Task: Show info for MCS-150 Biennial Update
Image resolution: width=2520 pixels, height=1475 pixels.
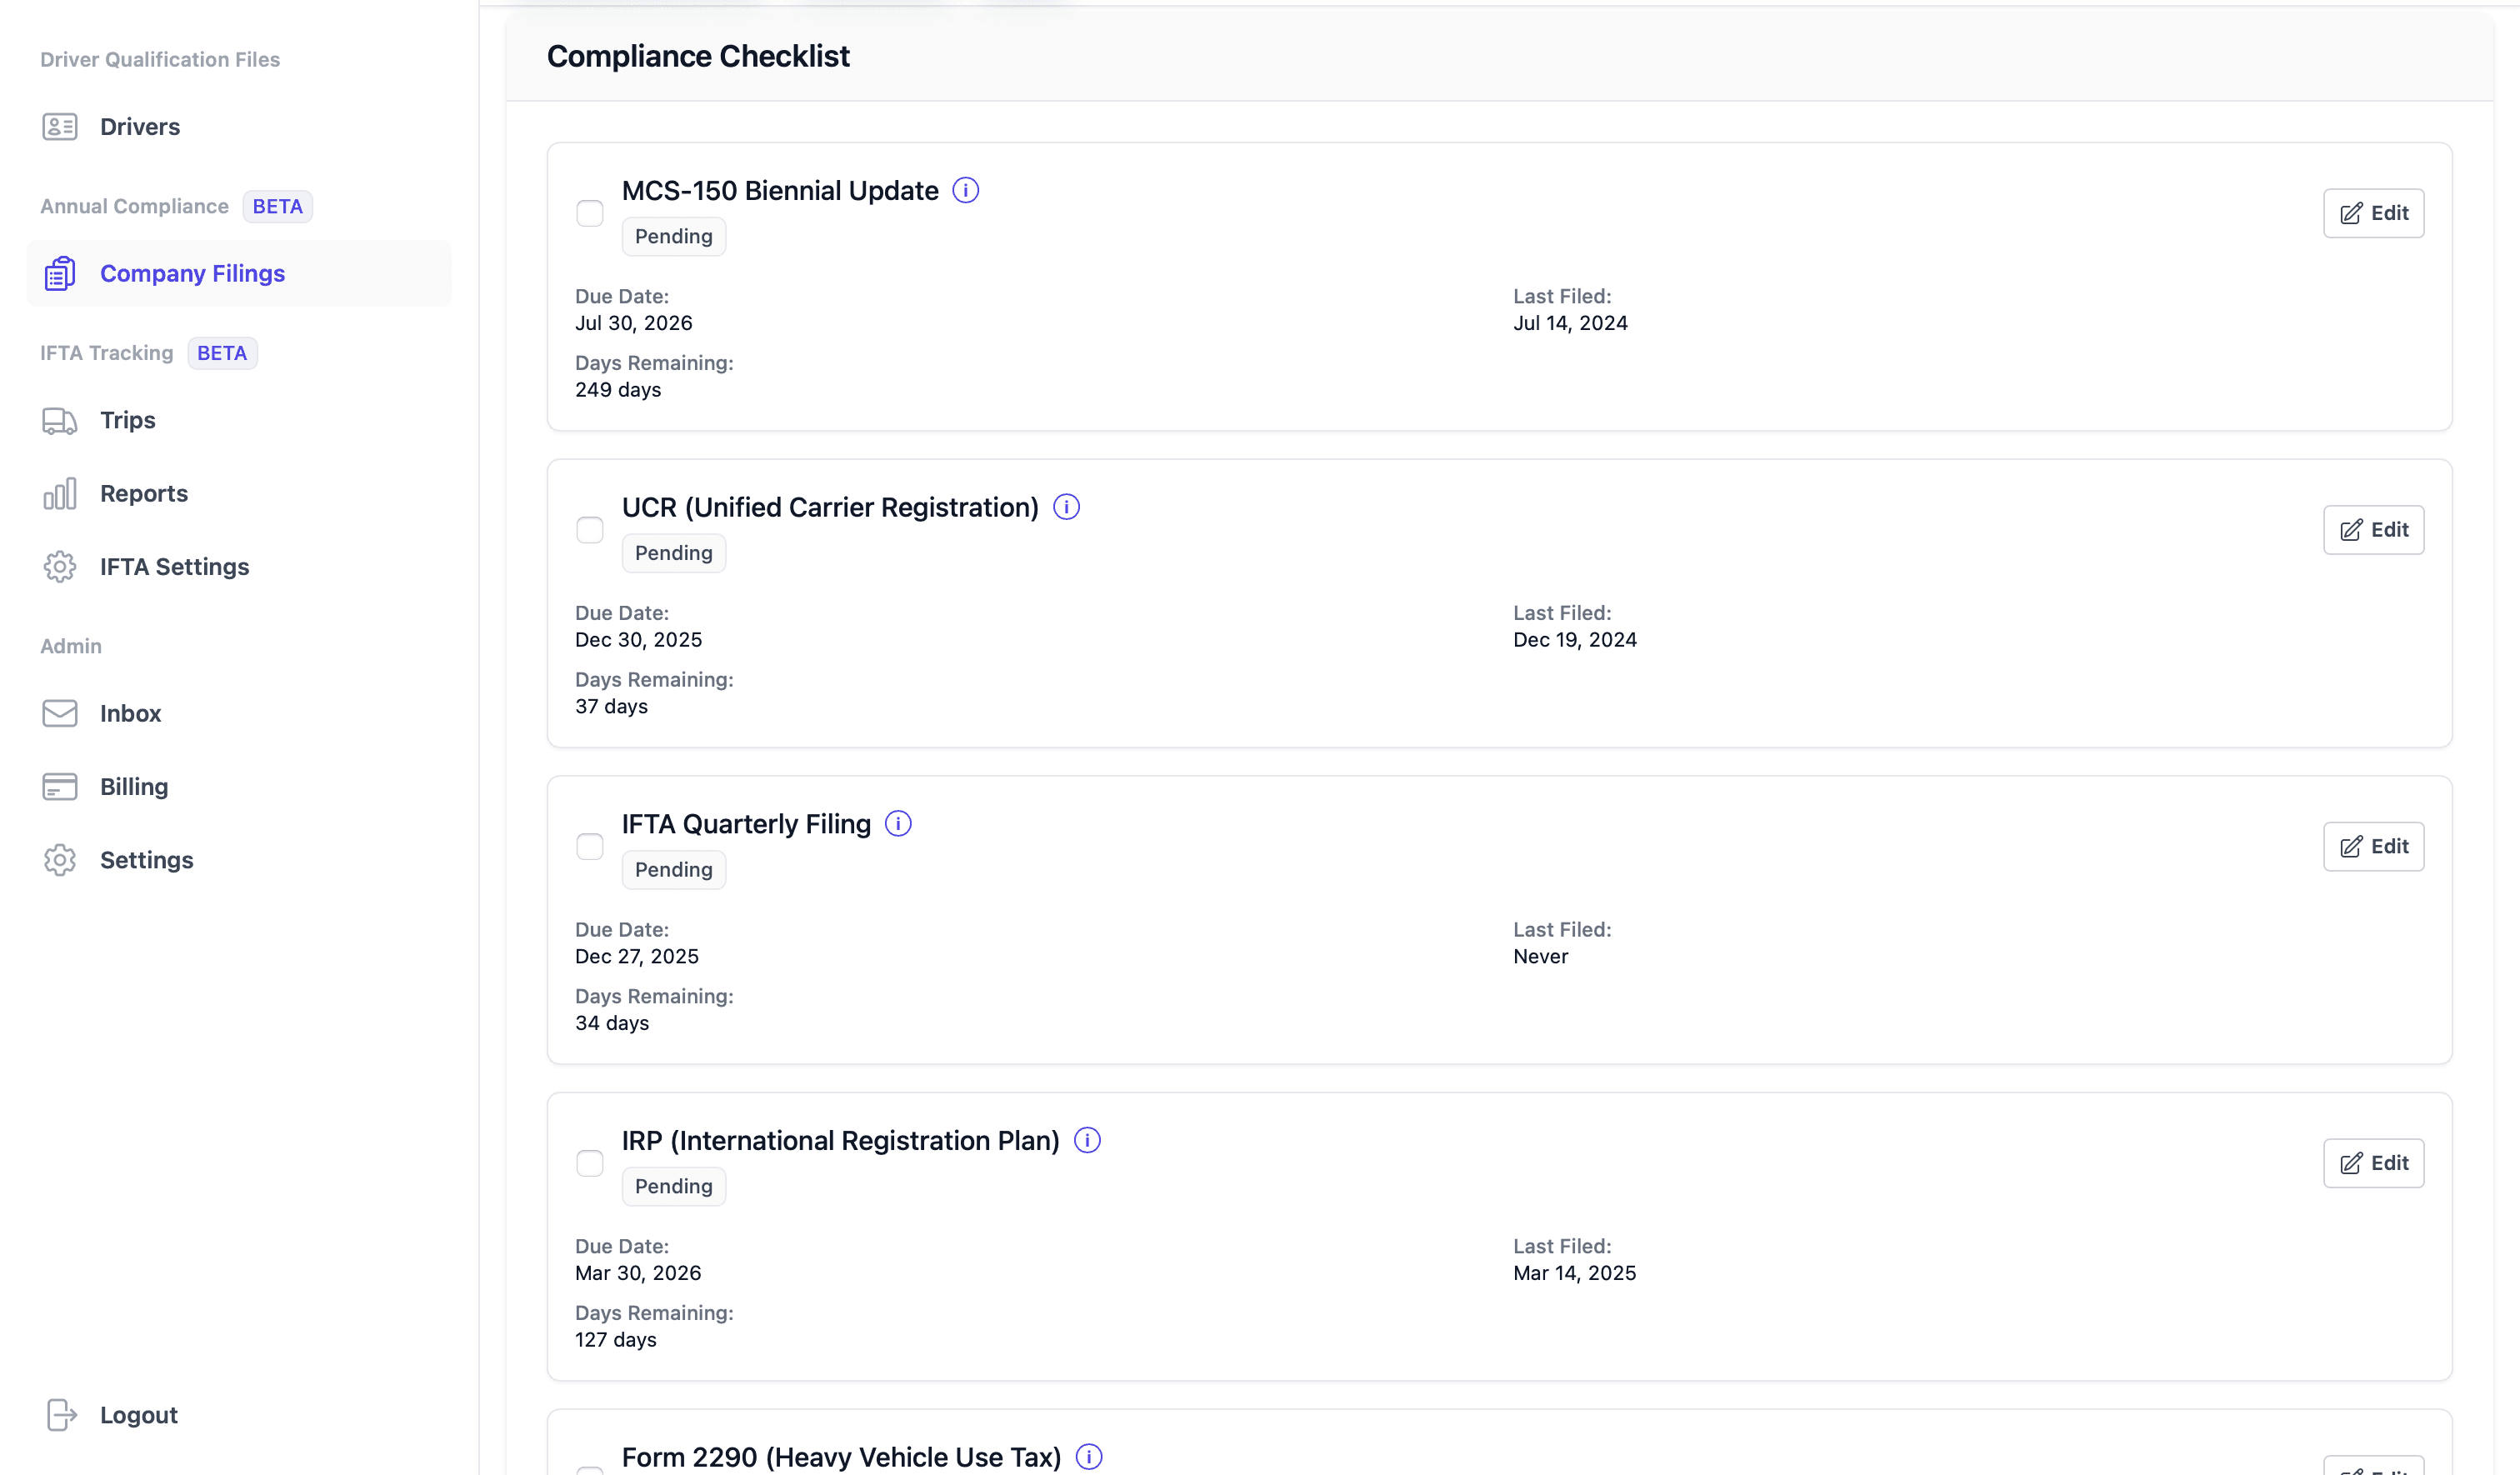Action: click(x=966, y=190)
